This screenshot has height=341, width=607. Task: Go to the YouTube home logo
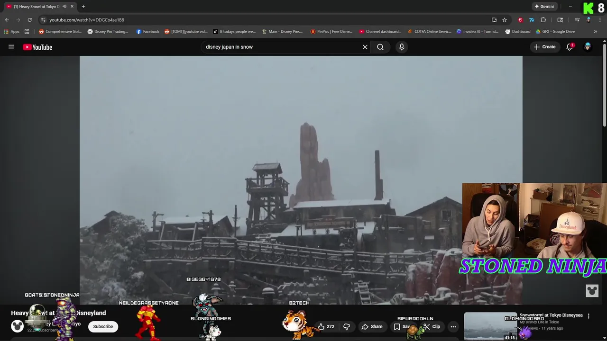(x=37, y=47)
